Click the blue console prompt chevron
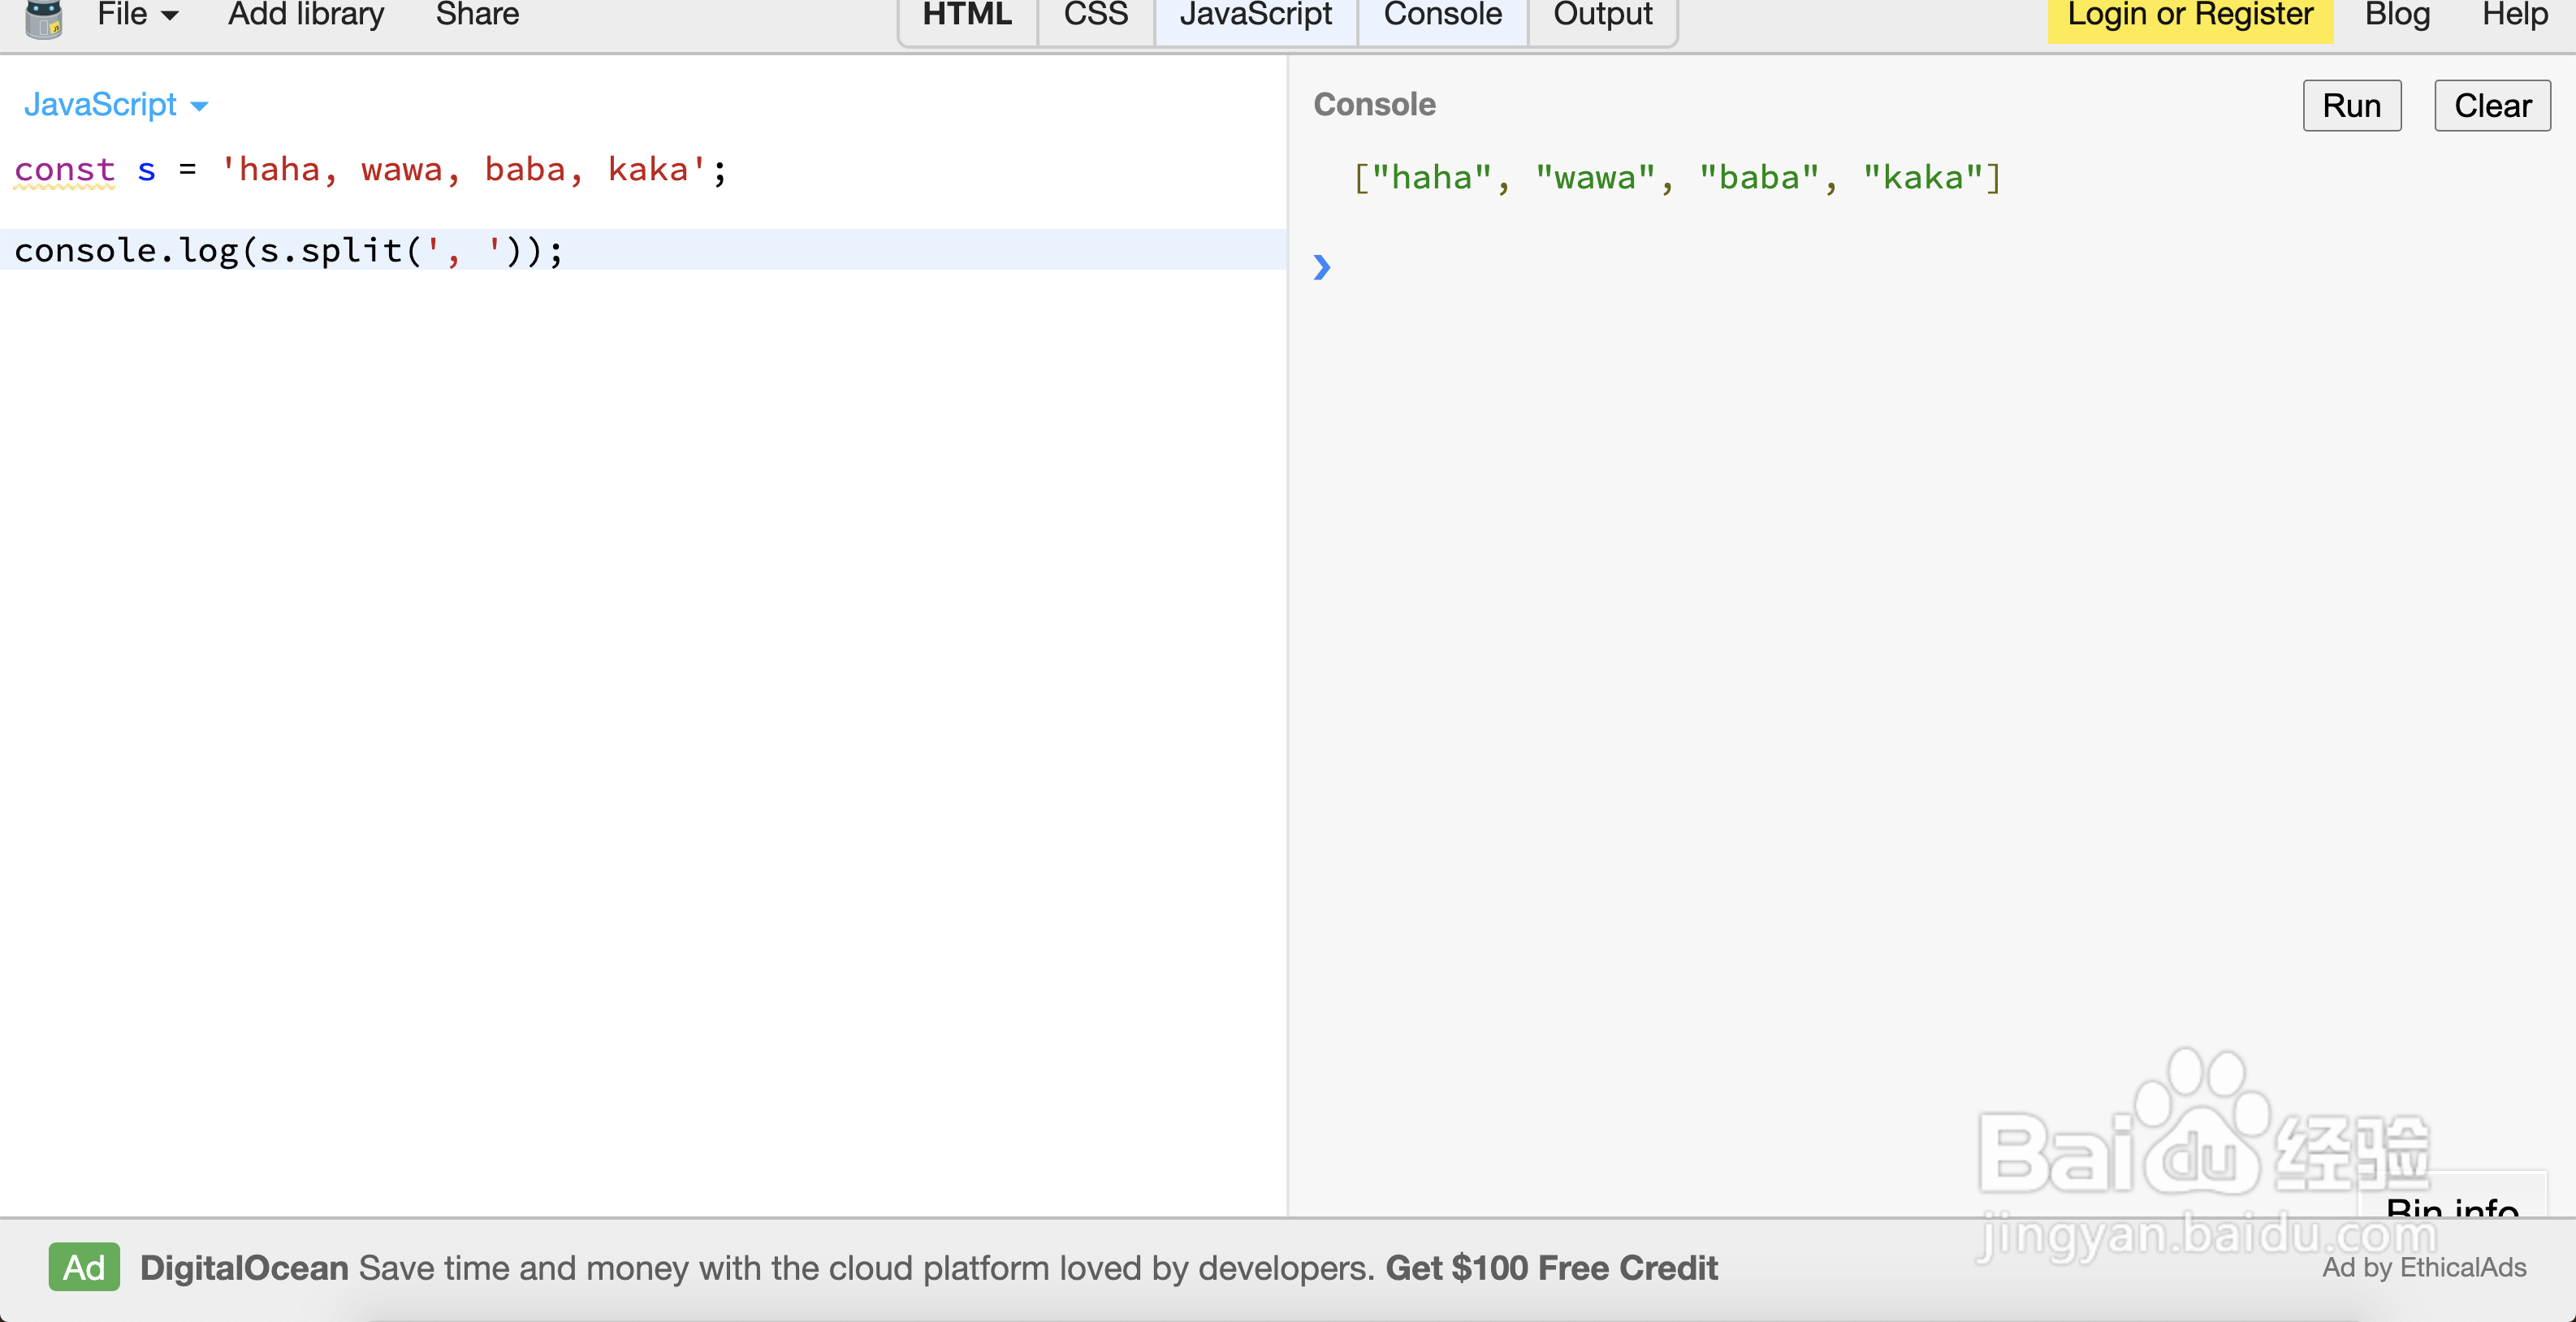2576x1322 pixels. tap(1321, 267)
